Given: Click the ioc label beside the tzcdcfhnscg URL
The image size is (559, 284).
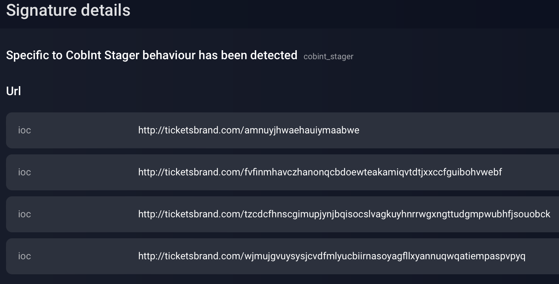Looking at the screenshot, I should [24, 214].
